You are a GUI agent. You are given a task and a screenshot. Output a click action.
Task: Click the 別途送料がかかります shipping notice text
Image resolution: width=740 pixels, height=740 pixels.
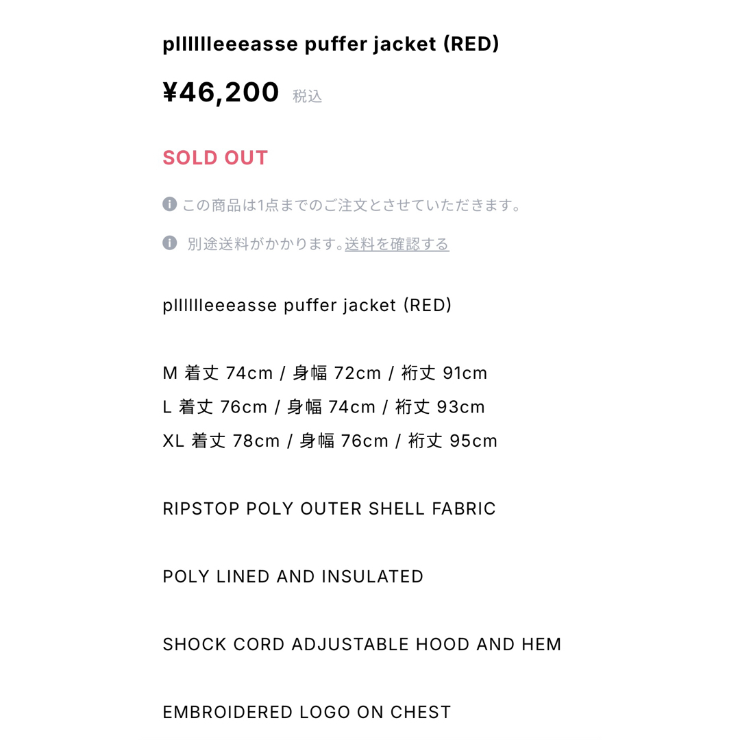coord(265,244)
